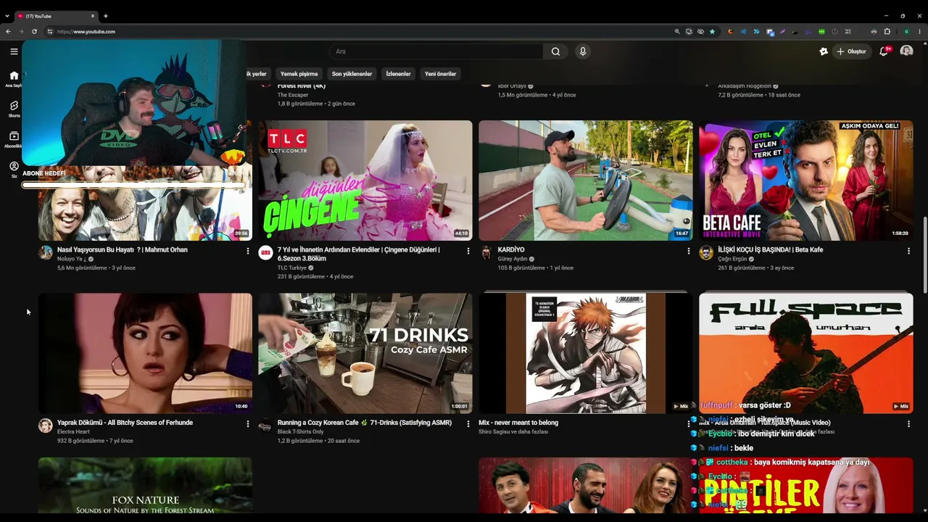Open the browser zoom magnifier icon
The height and width of the screenshot is (522, 928).
[x=677, y=31]
